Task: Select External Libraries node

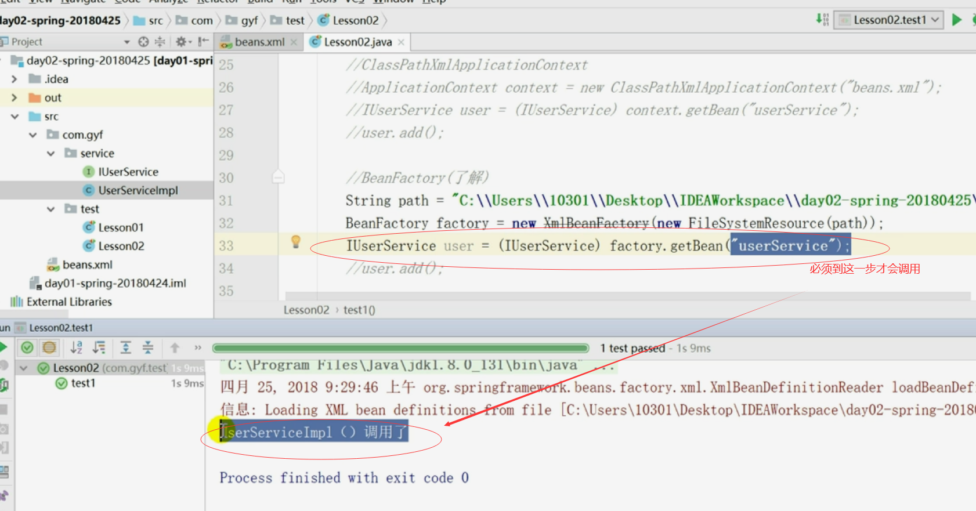Action: click(x=61, y=302)
